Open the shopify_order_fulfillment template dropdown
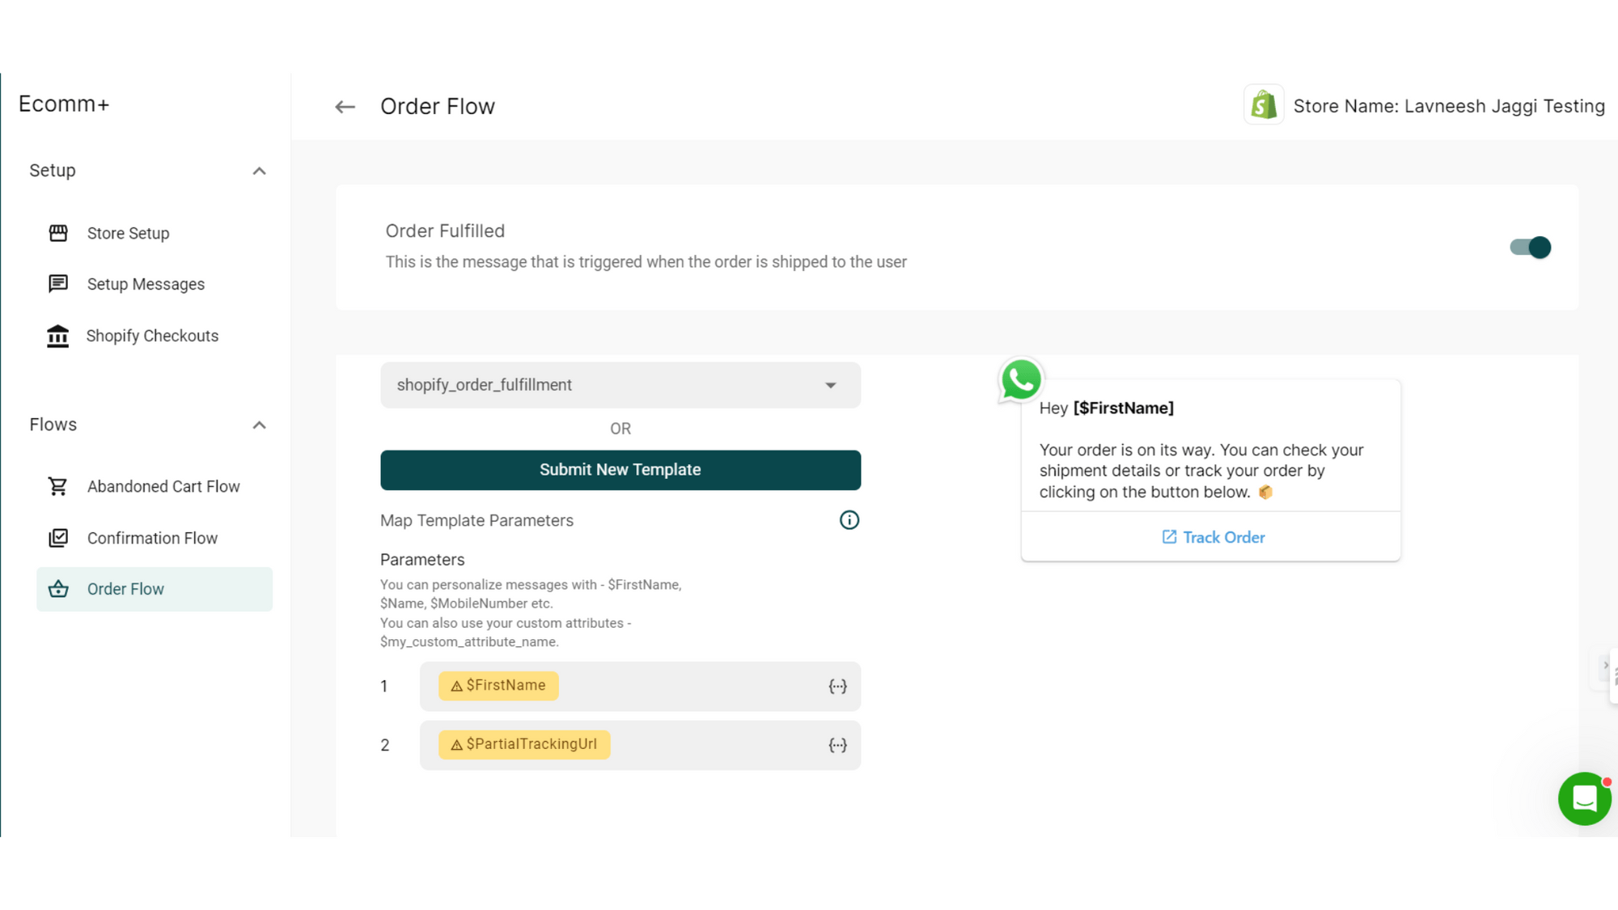Viewport: 1618px width, 910px height. point(830,385)
